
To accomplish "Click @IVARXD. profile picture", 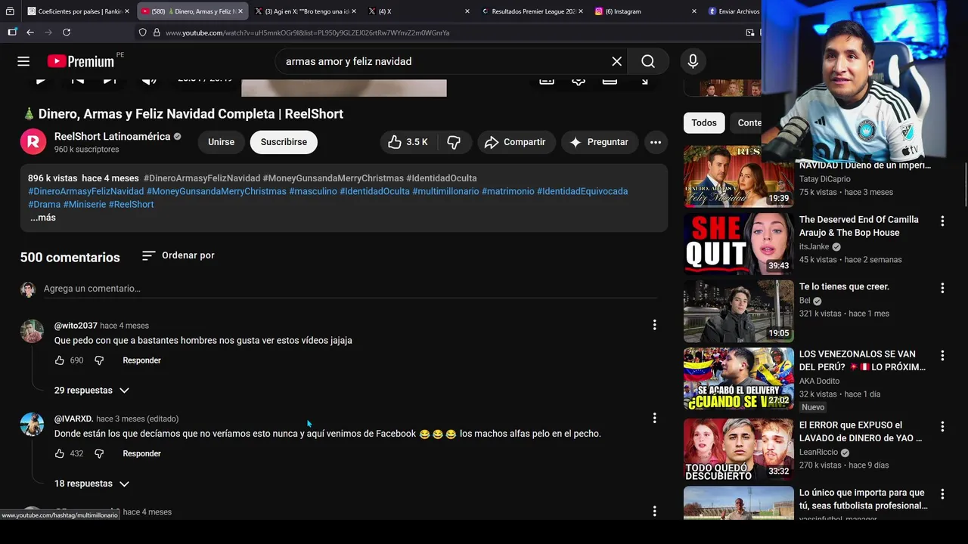I will pos(32,424).
